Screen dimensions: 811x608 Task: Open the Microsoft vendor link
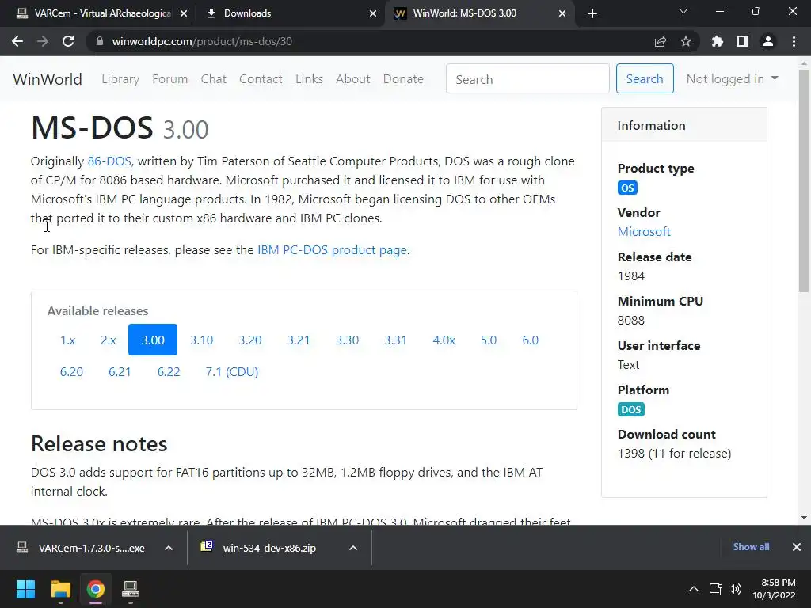644,232
